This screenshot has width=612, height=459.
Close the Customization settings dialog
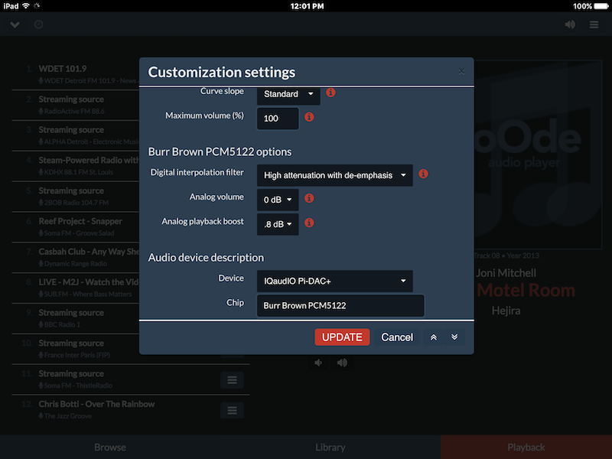(x=461, y=71)
